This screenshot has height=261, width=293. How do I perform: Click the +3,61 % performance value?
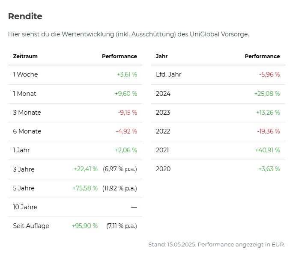127,74
